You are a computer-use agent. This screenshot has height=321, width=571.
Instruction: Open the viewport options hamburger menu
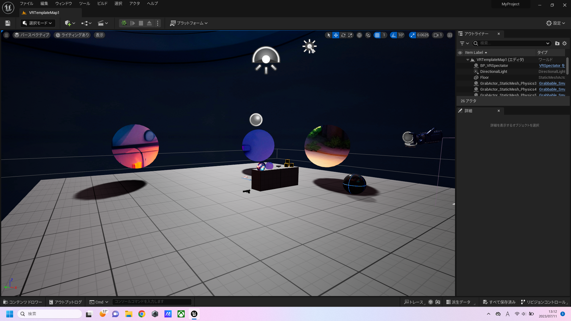click(x=6, y=35)
